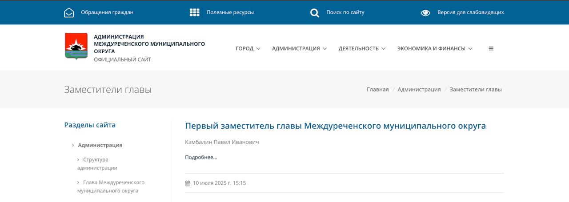569x202 pixels.
Task: Open Глава Междуреченского муниципального округа sidebar item
Action: pos(111,186)
